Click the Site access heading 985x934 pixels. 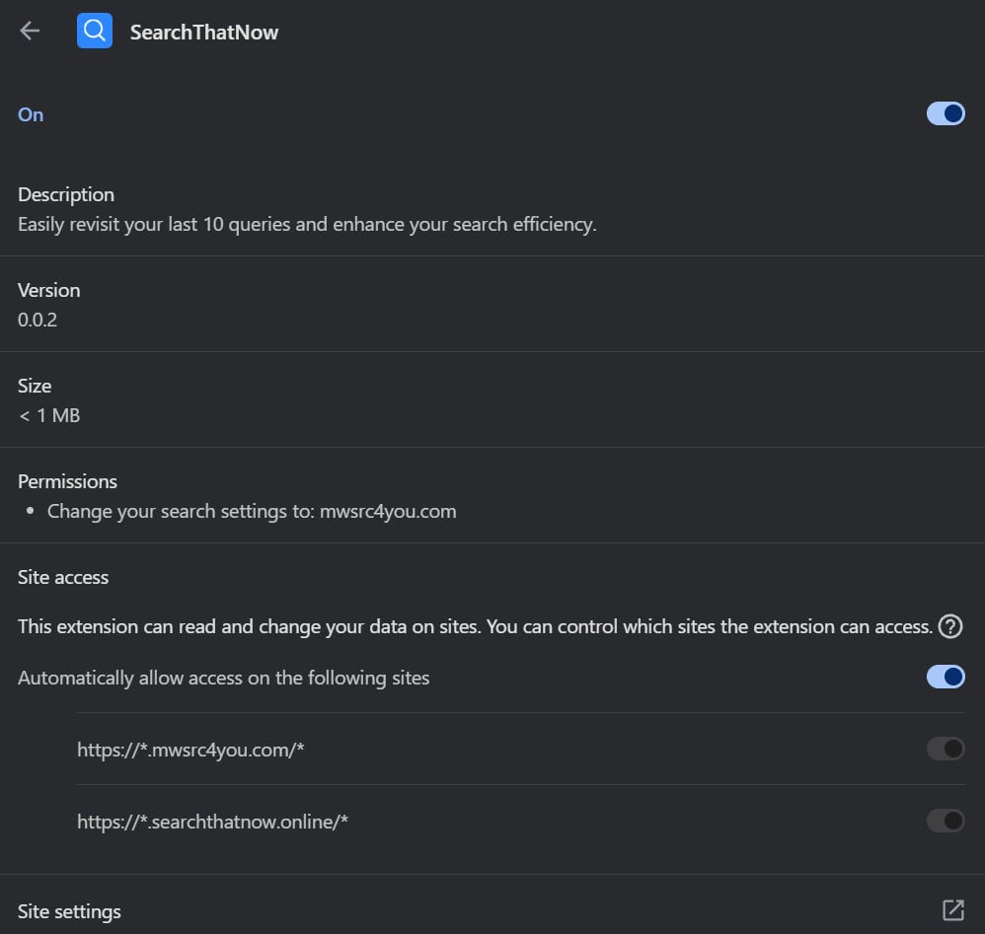pos(63,577)
